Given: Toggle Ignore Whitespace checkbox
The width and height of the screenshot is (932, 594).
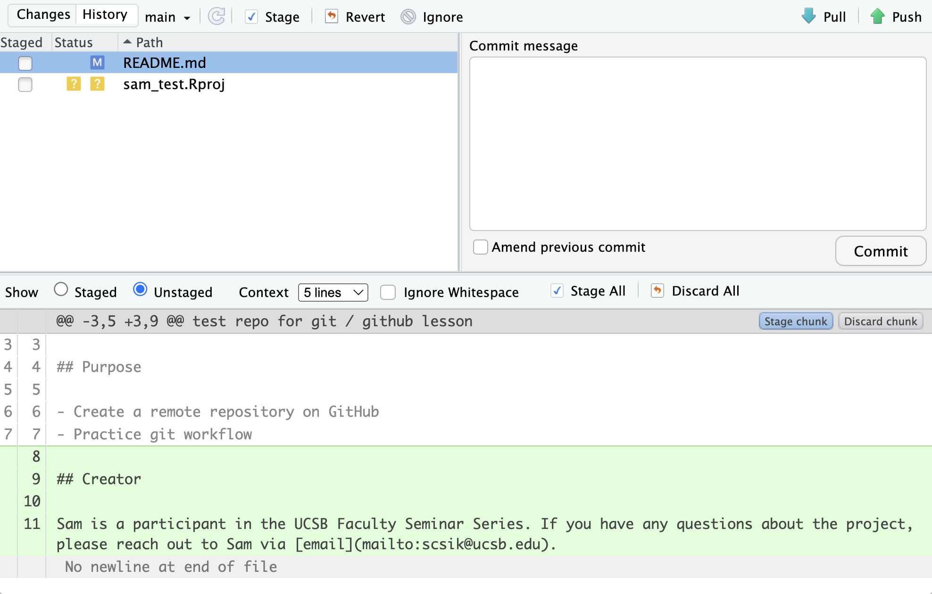Looking at the screenshot, I should click(x=388, y=292).
